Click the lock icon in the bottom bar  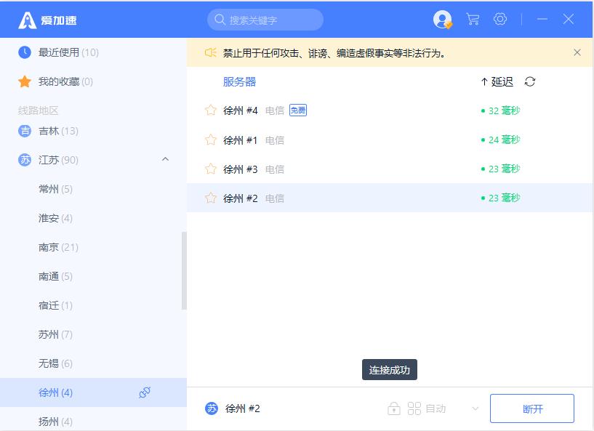coord(393,408)
